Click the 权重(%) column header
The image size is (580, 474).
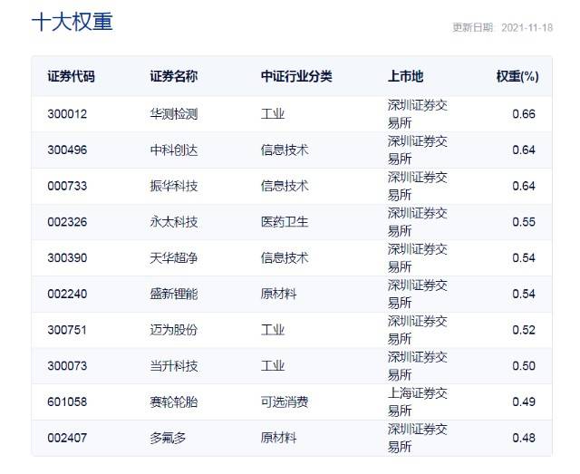[517, 77]
